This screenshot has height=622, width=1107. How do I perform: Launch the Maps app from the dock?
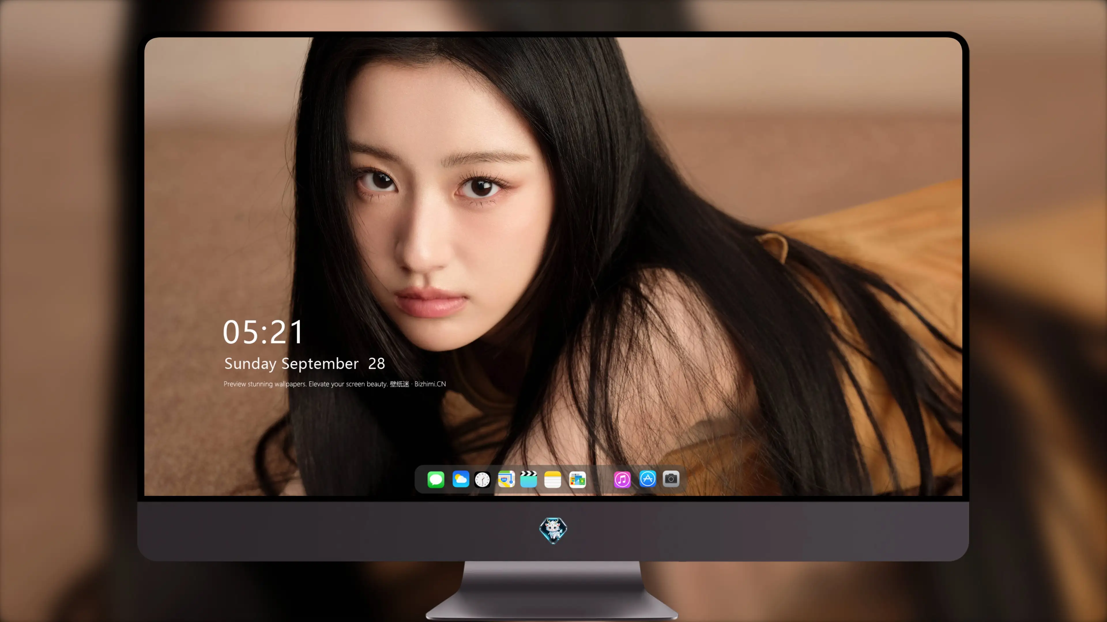[506, 479]
